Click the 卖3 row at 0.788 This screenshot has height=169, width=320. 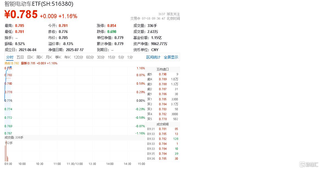[163, 84]
